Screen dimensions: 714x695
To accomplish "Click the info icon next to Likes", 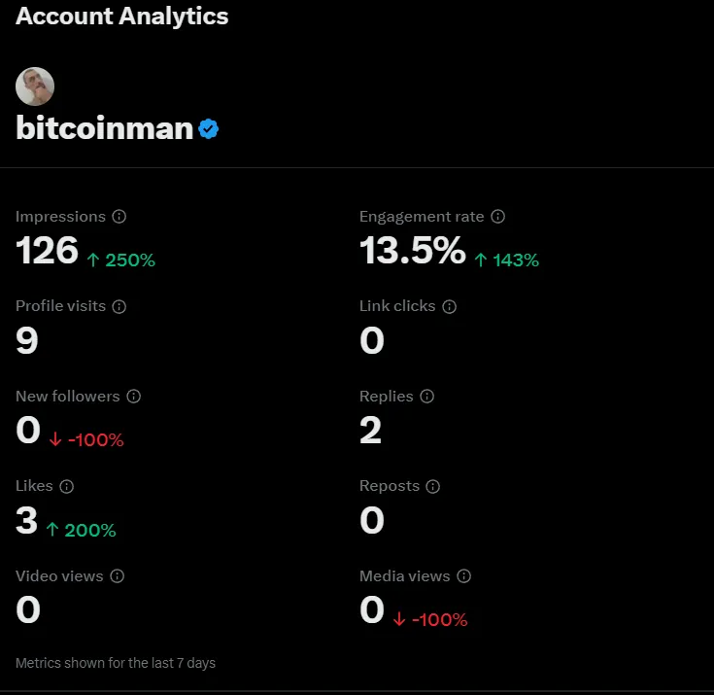I will pyautogui.click(x=66, y=486).
